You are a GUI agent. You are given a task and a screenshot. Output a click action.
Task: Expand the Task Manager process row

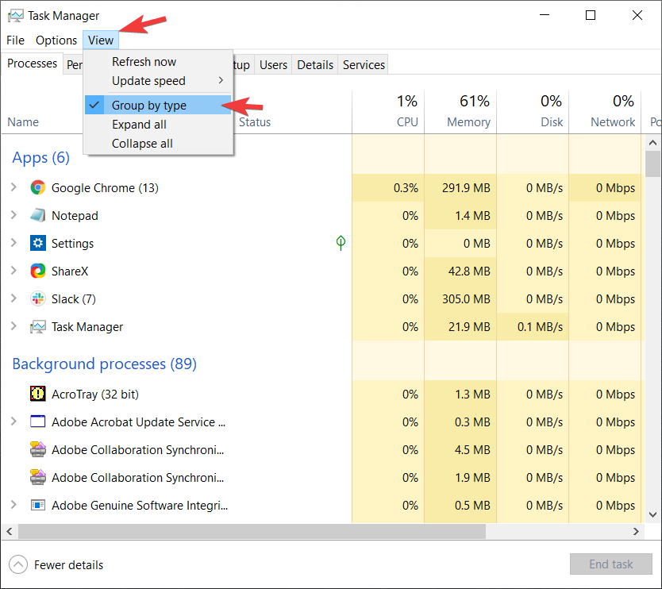13,326
